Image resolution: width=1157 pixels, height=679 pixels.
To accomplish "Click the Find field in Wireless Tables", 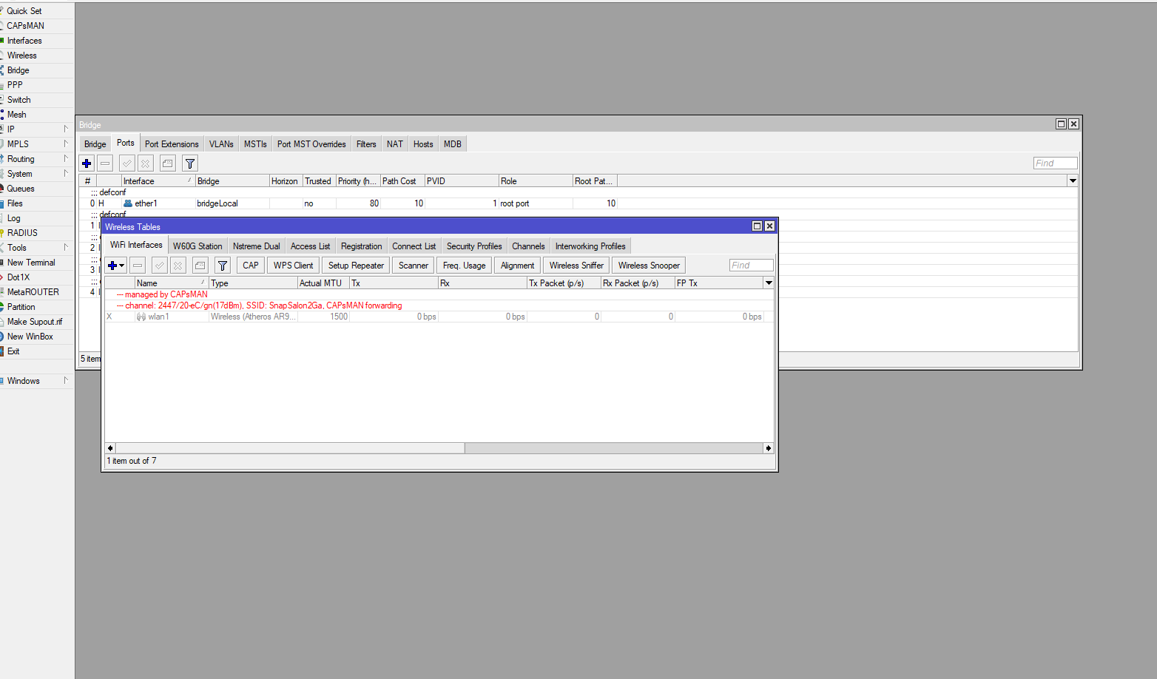I will (750, 265).
